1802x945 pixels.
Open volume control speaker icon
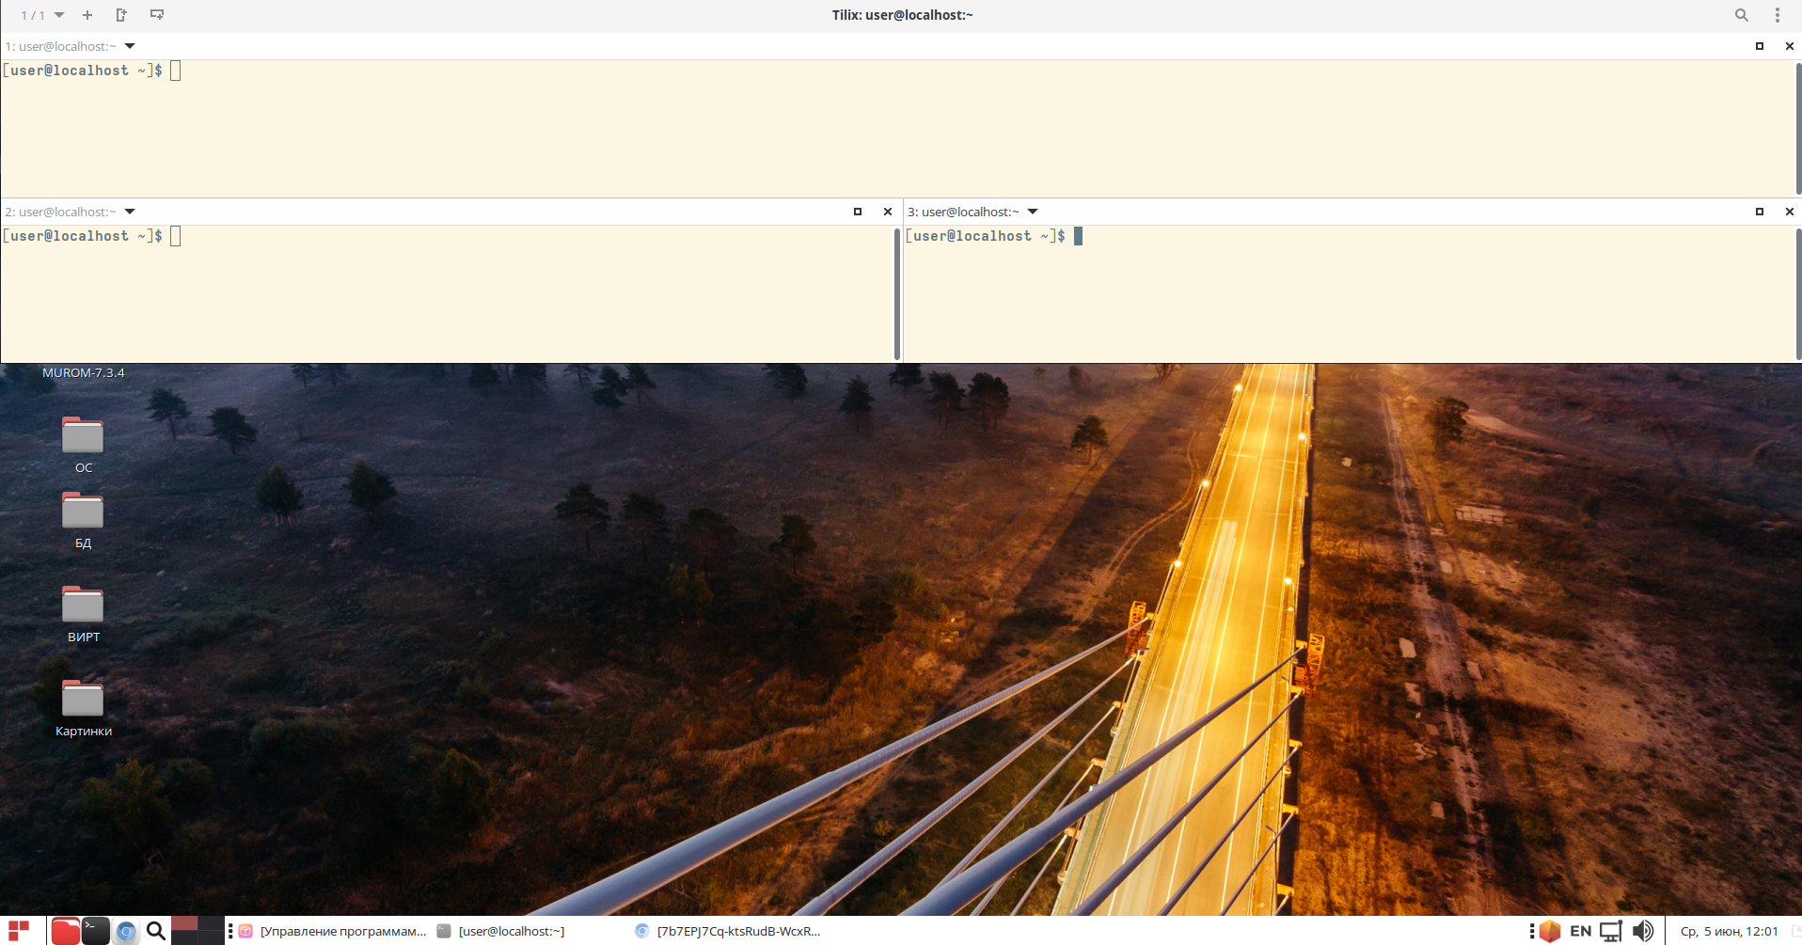tap(1643, 931)
